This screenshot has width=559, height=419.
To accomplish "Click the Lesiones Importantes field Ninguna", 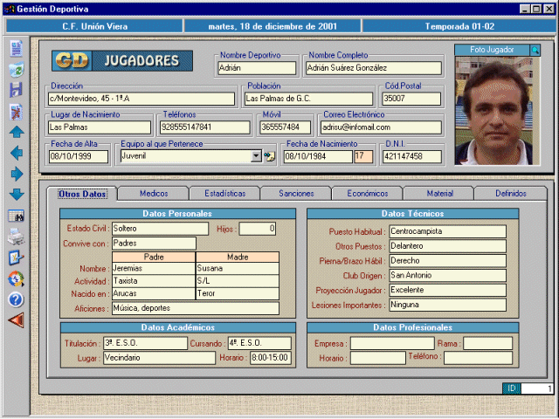I will (x=447, y=305).
